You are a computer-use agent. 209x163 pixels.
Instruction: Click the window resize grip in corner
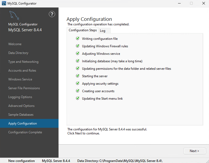coord(208,162)
